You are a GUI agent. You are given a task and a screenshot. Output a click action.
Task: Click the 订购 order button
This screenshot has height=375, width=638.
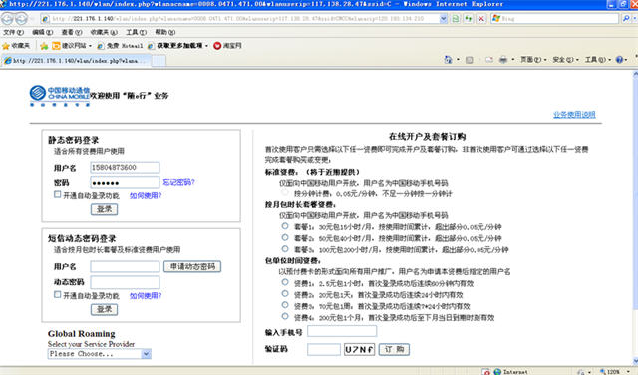(x=394, y=349)
